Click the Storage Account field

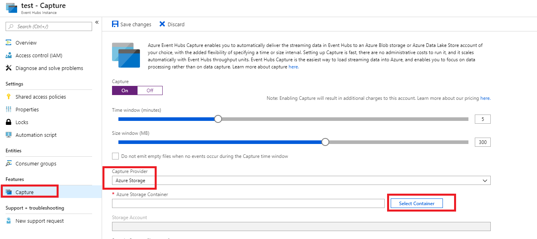tap(301, 226)
